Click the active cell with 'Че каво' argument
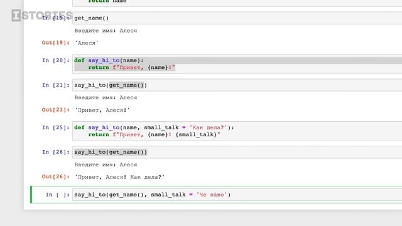 (237, 195)
